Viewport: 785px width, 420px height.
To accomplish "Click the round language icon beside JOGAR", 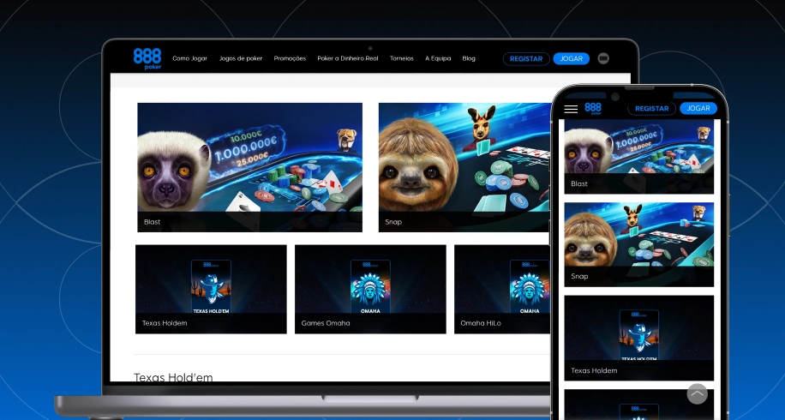I will pyautogui.click(x=603, y=58).
